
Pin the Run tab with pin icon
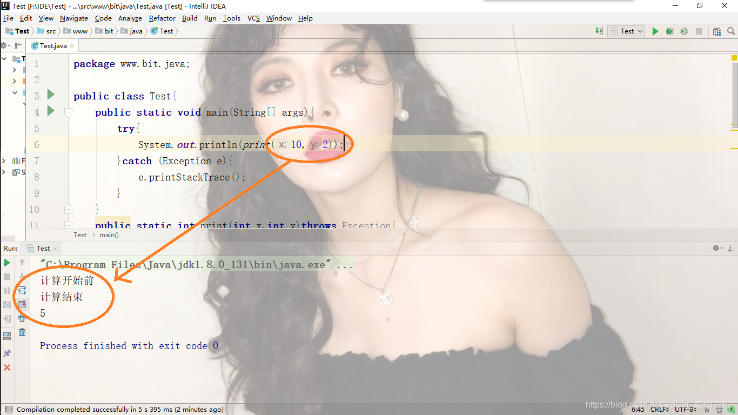[7, 353]
